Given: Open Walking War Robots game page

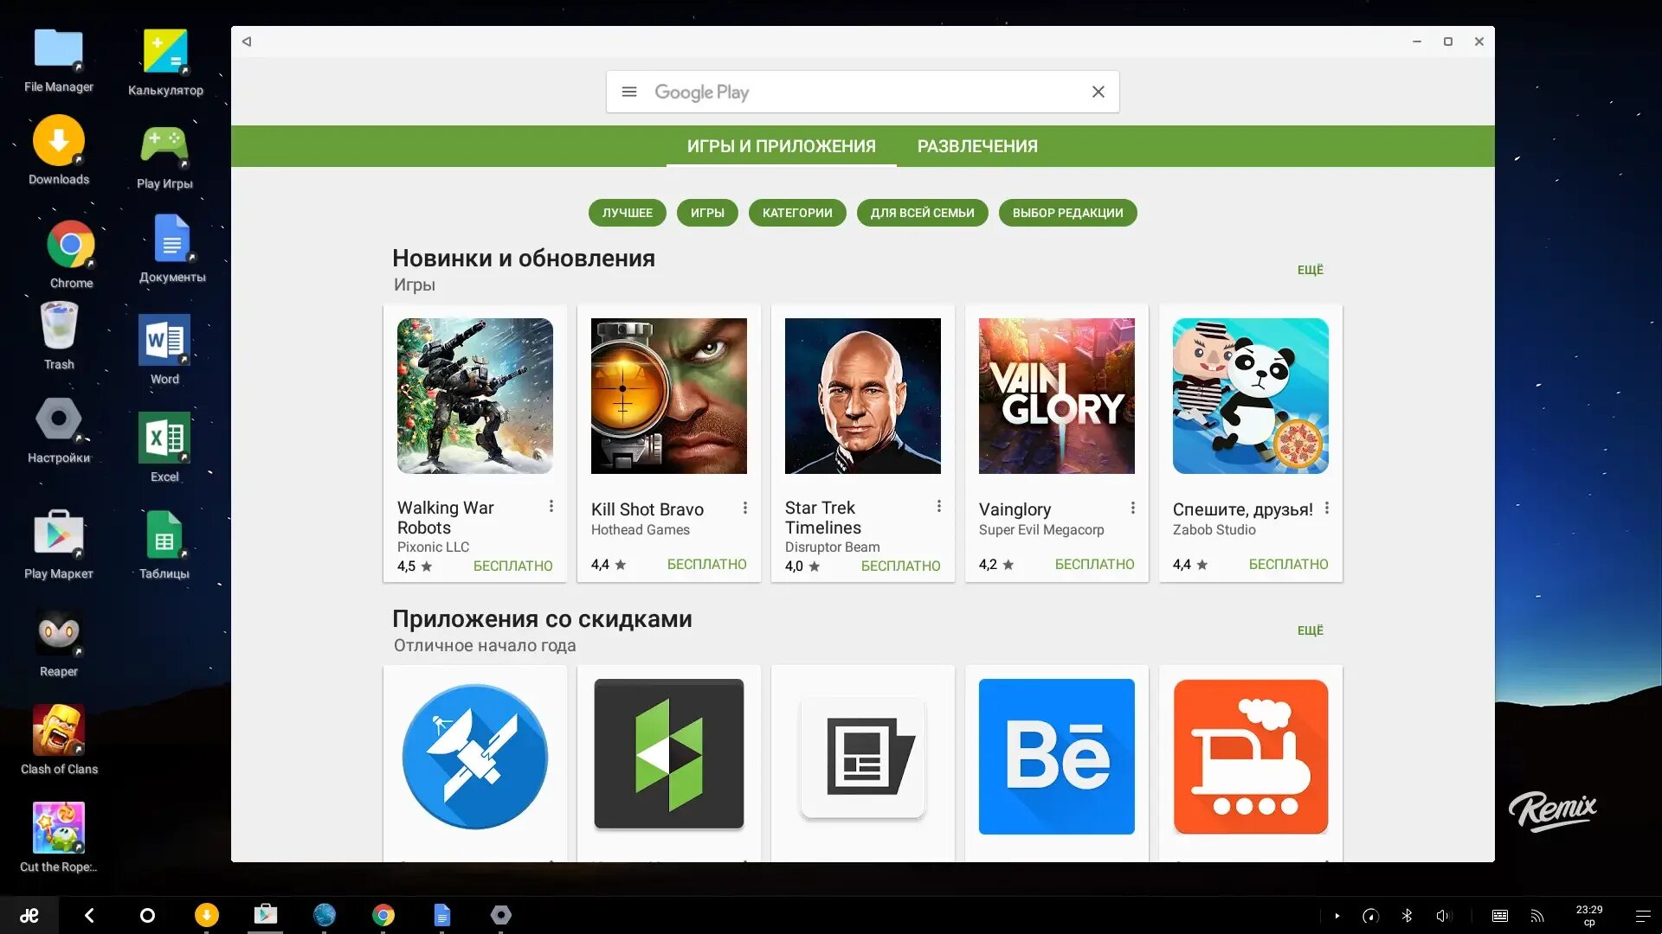Looking at the screenshot, I should pos(473,394).
